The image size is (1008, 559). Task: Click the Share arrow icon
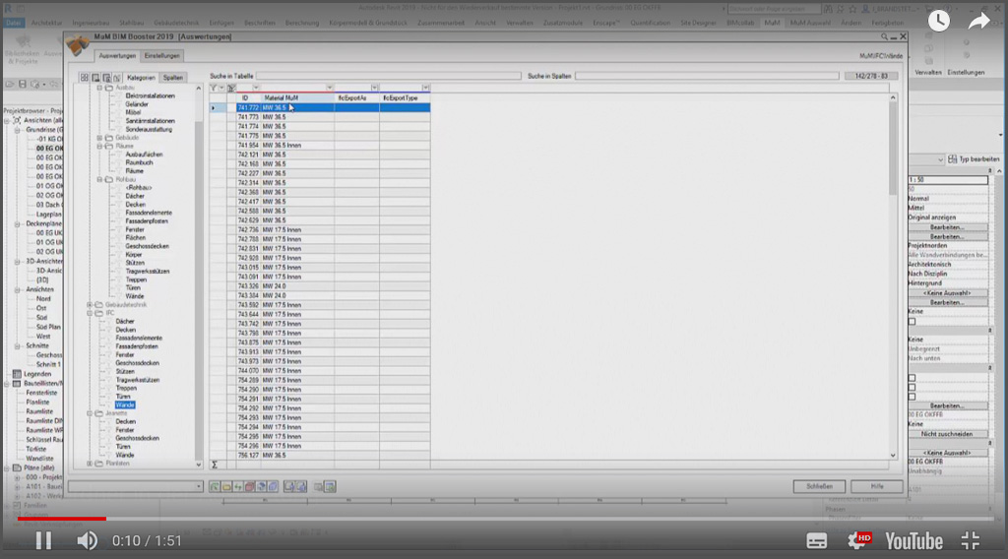978,21
